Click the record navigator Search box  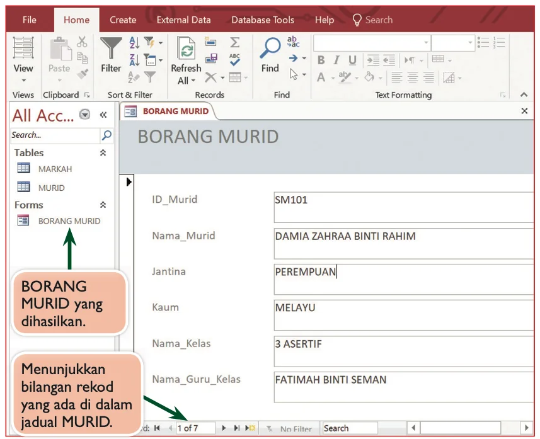(350, 428)
